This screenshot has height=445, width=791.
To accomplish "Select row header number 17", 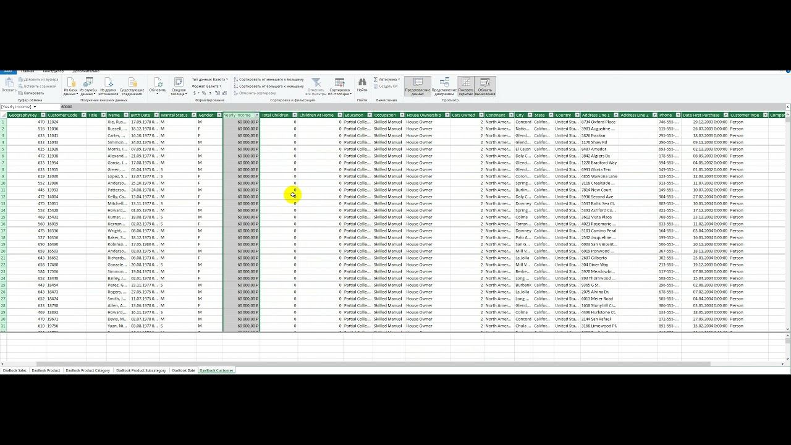I will point(3,231).
